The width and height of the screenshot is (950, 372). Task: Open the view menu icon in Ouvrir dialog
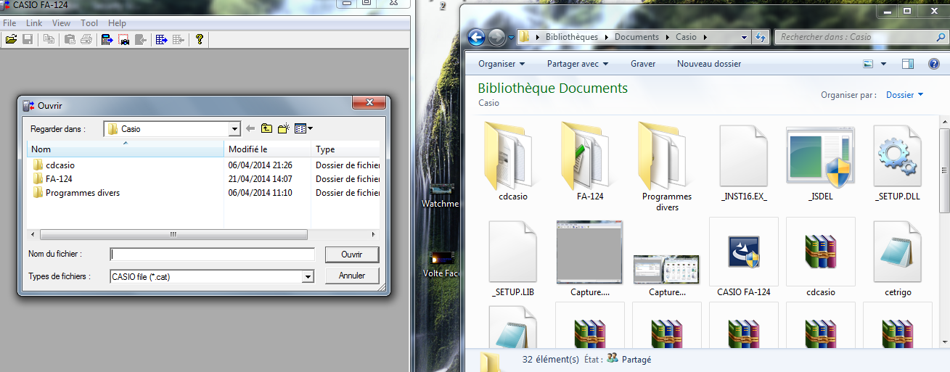pos(304,128)
